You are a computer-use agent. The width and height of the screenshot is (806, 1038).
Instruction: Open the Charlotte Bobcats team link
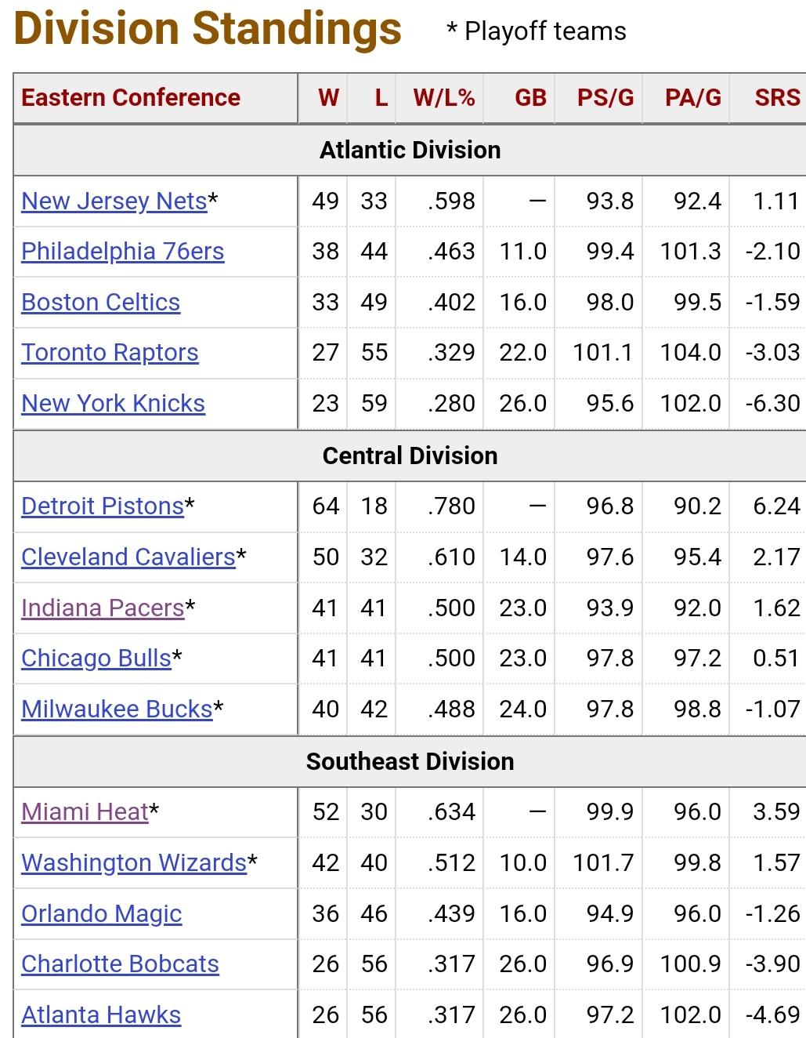pos(120,964)
